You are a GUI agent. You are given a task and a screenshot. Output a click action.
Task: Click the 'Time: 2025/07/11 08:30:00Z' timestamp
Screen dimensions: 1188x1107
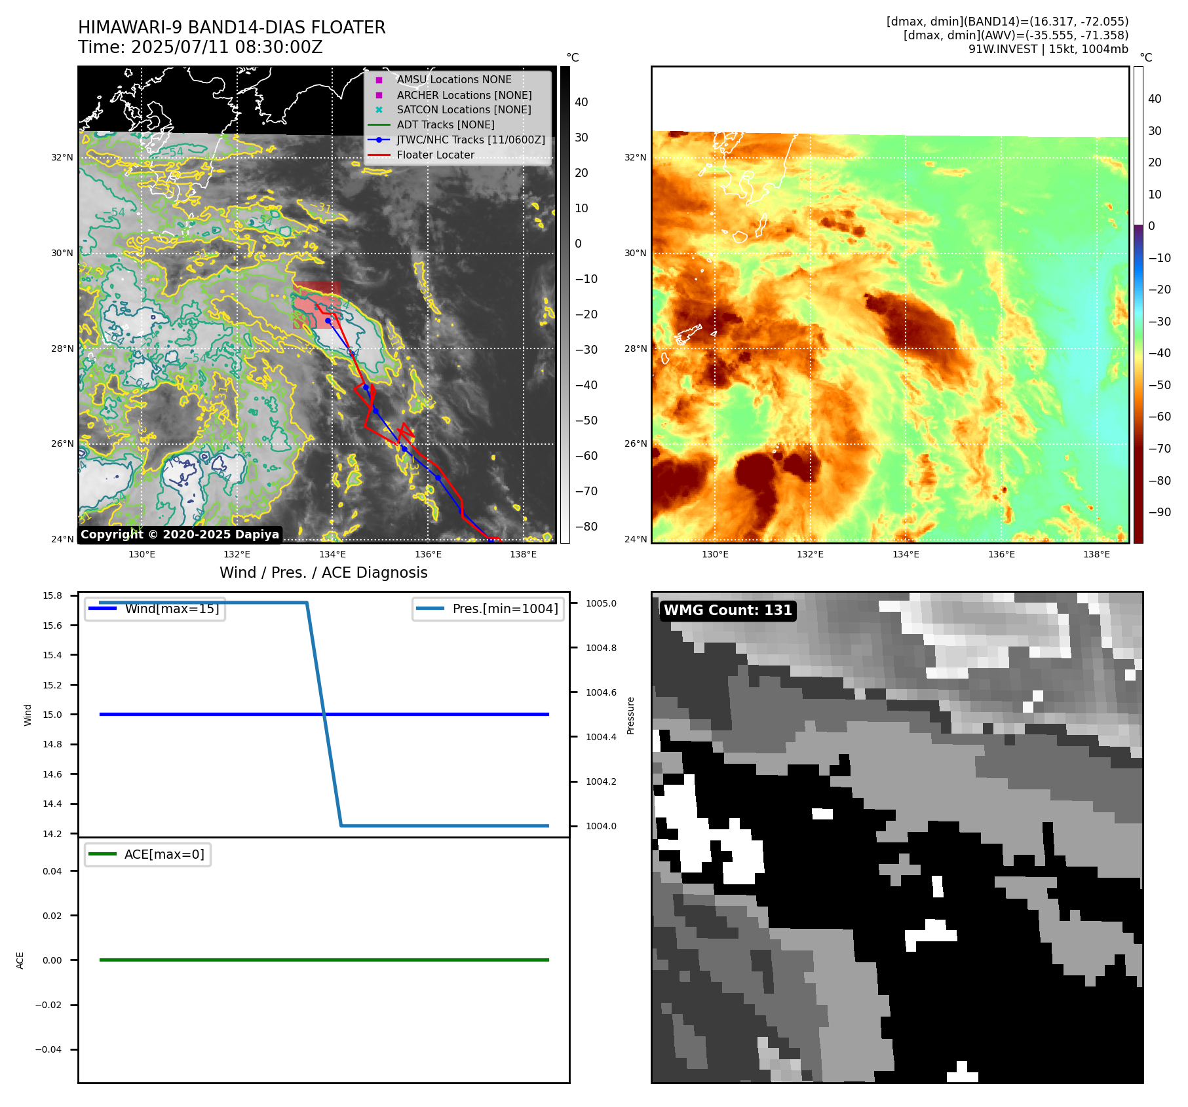201,47
